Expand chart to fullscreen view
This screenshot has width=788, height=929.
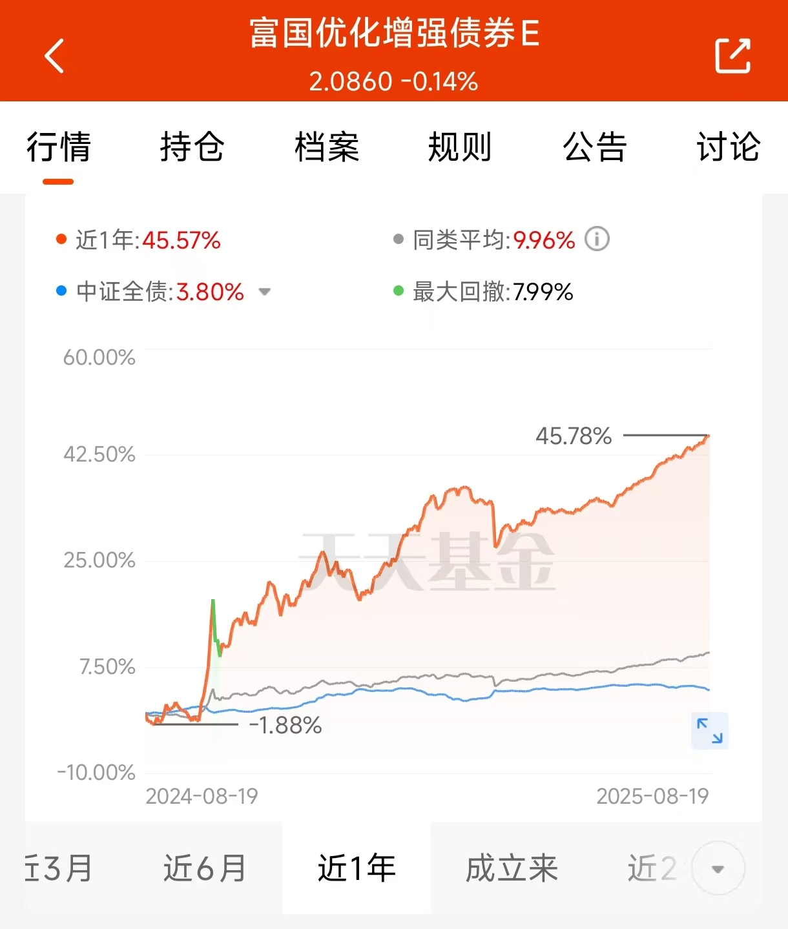(x=709, y=731)
